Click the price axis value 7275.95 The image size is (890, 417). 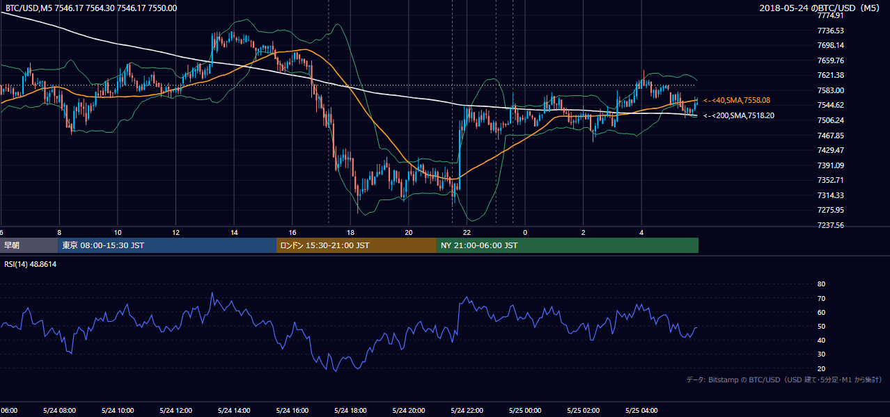tap(830, 210)
